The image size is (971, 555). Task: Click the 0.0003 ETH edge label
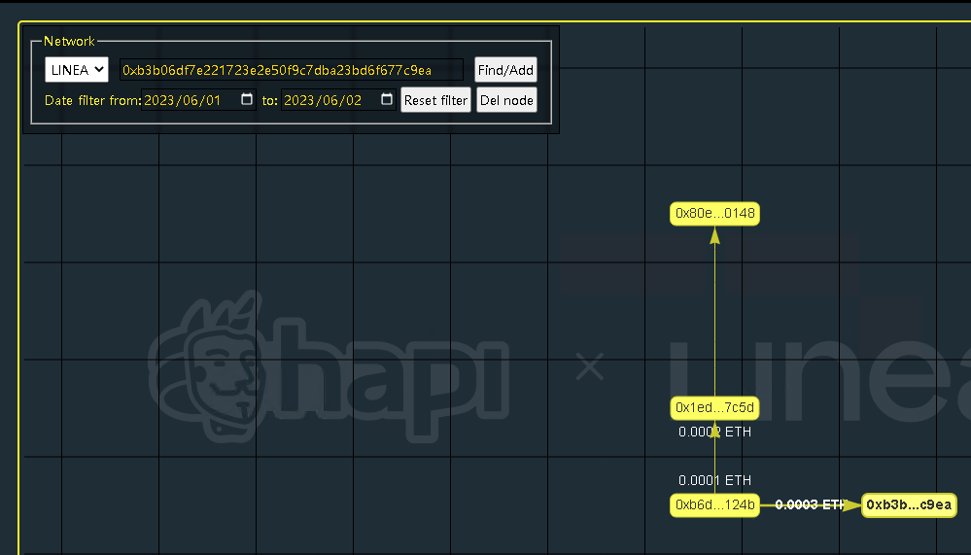(x=811, y=504)
